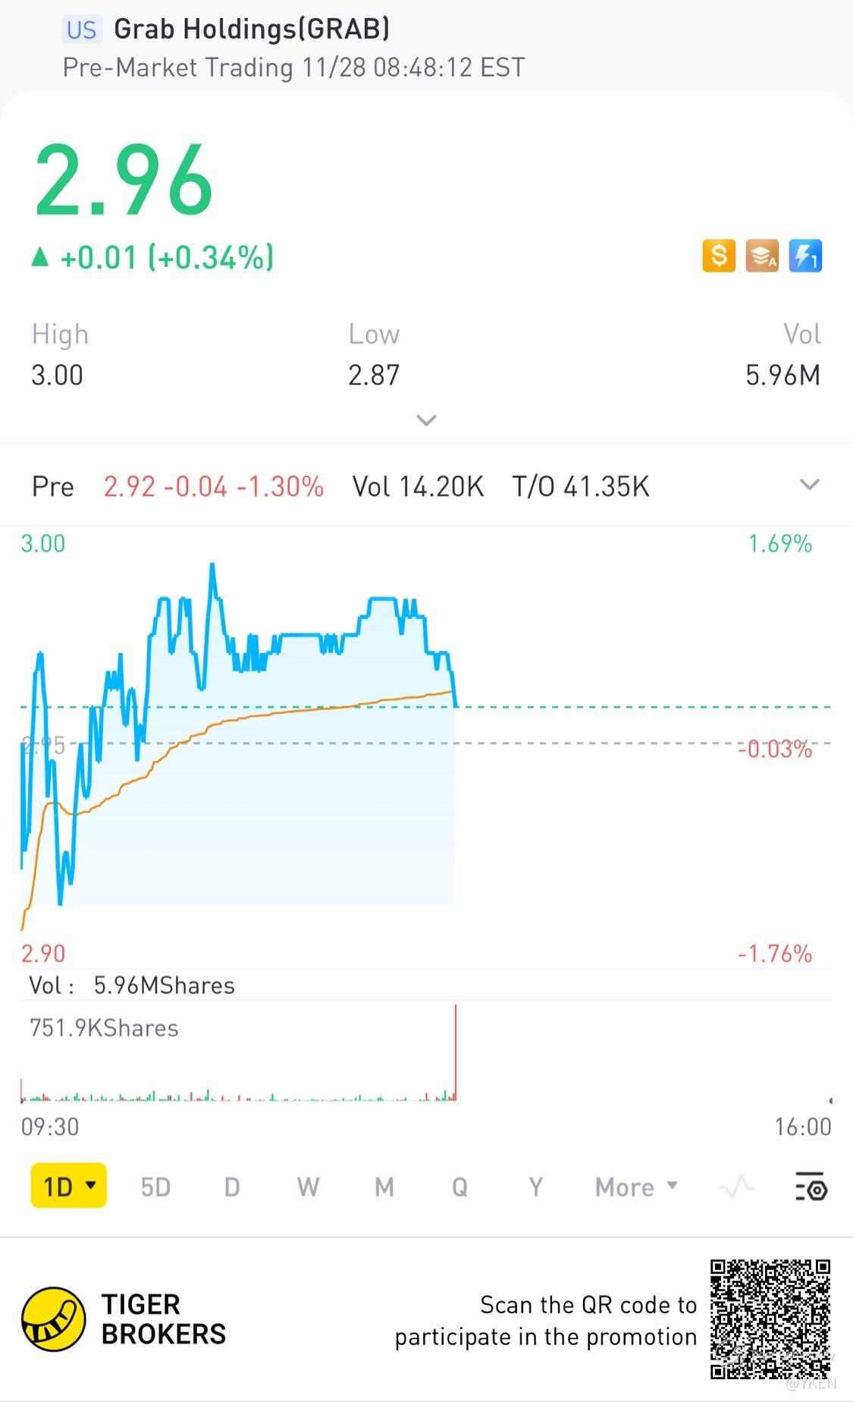Select the Q quarterly chart tab
Image resolution: width=853 pixels, height=1402 pixels.
[x=459, y=1187]
